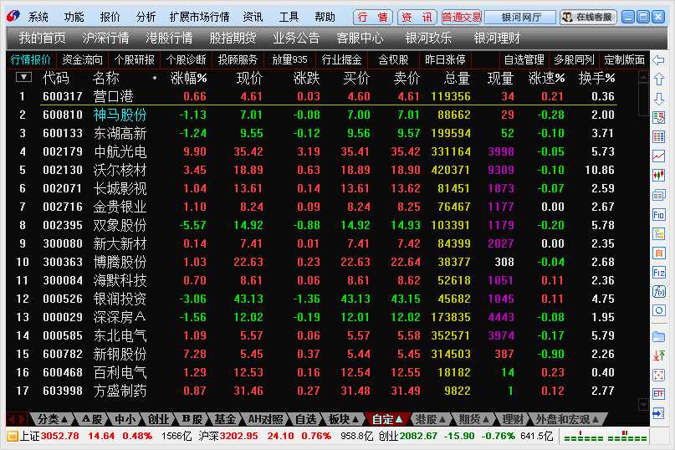The width and height of the screenshot is (675, 450).
Task: Click the 在线客服 online support button
Action: 588,18
